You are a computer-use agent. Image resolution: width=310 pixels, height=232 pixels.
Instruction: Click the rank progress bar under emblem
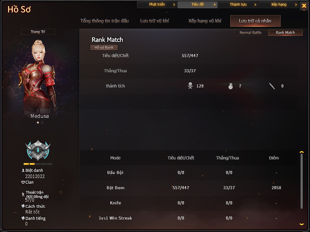click(x=38, y=164)
